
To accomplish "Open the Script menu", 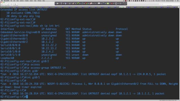I will pyautogui.click(x=31, y=1).
